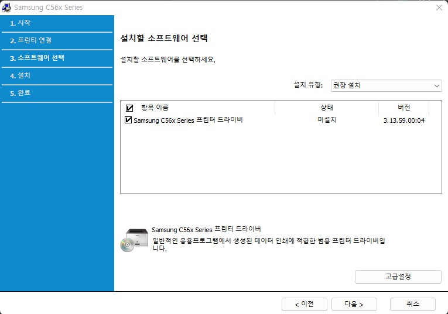Click the 상태 column header
448x314 pixels.
point(327,108)
